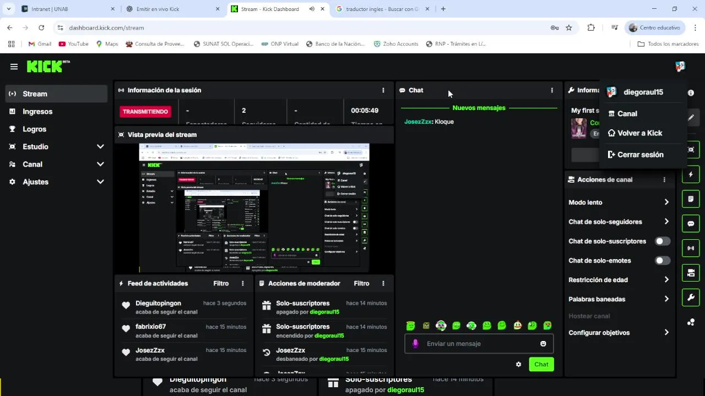Click the lightning bolt quick action icon
The width and height of the screenshot is (705, 396).
[691, 175]
